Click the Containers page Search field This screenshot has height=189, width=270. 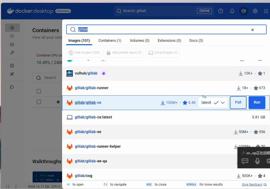click(47, 78)
